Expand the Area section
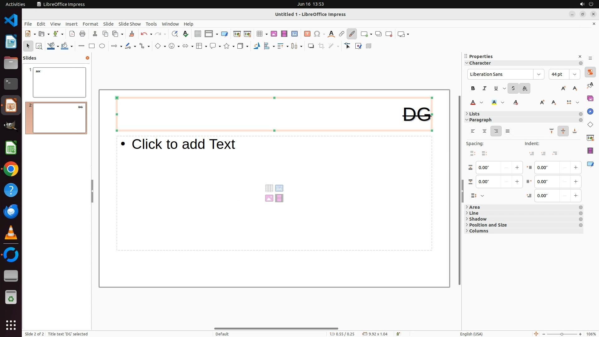This screenshot has width=599, height=337. pyautogui.click(x=474, y=207)
